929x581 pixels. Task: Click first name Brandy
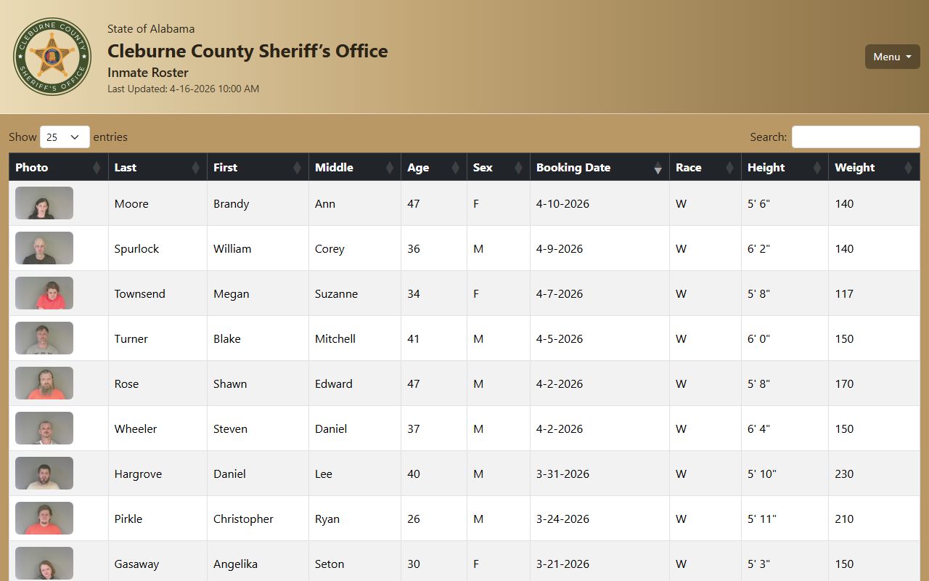tap(232, 203)
